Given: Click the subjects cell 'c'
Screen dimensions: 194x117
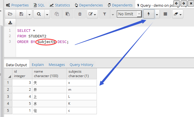Looking at the screenshot, I should (x=82, y=111).
